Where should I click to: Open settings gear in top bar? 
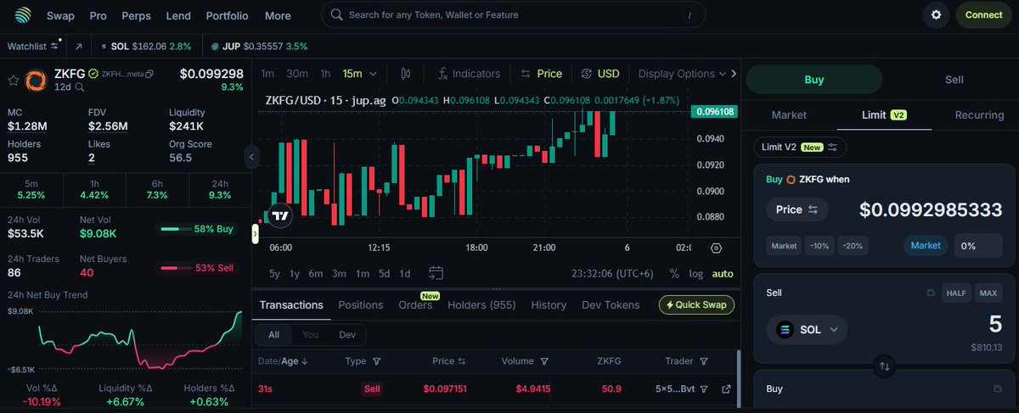pos(936,14)
